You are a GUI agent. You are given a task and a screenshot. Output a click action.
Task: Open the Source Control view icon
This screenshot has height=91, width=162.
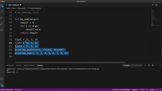(x=2, y=18)
